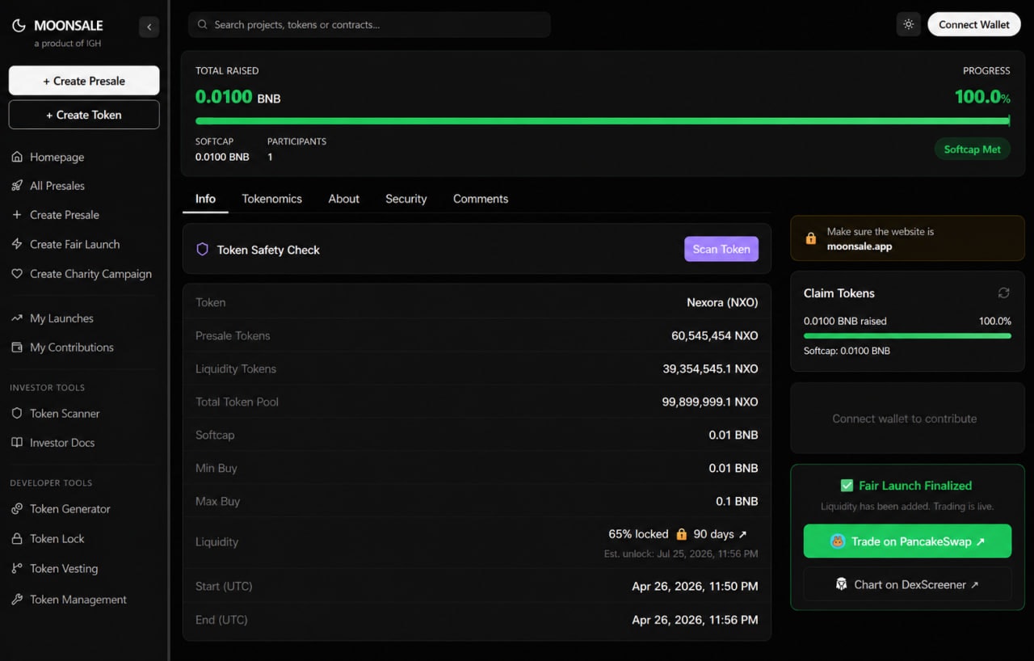Screen dimensions: 1034x661
Task: Click the Token Generator link icon
Action: (x=17, y=509)
